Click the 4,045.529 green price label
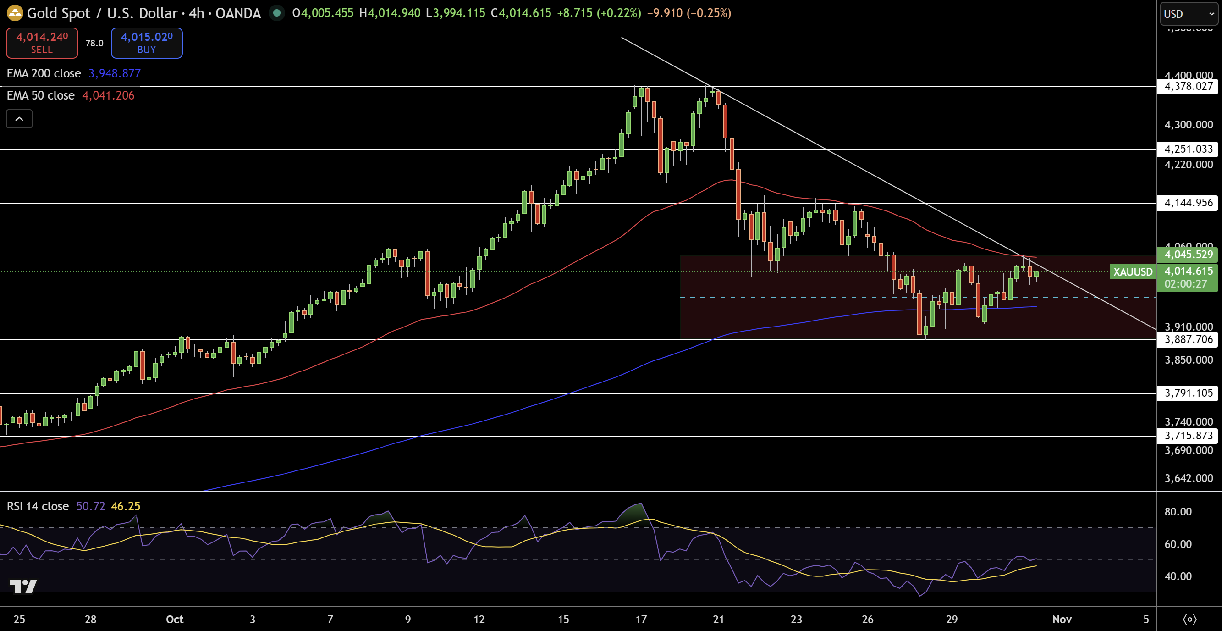1222x631 pixels. pyautogui.click(x=1188, y=255)
